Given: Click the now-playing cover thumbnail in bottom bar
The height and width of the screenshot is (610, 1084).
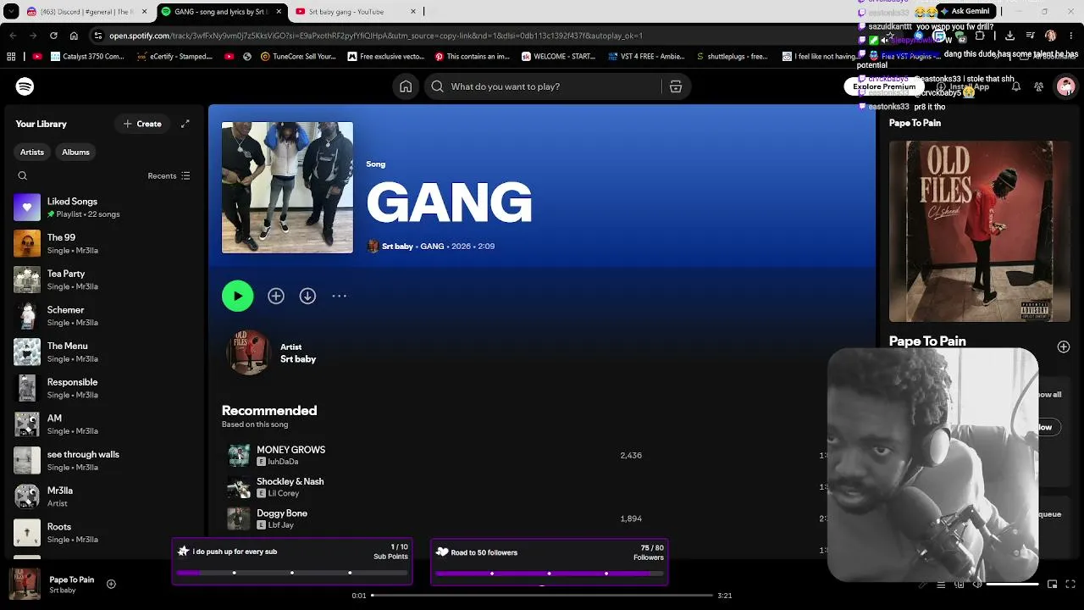Looking at the screenshot, I should [25, 584].
